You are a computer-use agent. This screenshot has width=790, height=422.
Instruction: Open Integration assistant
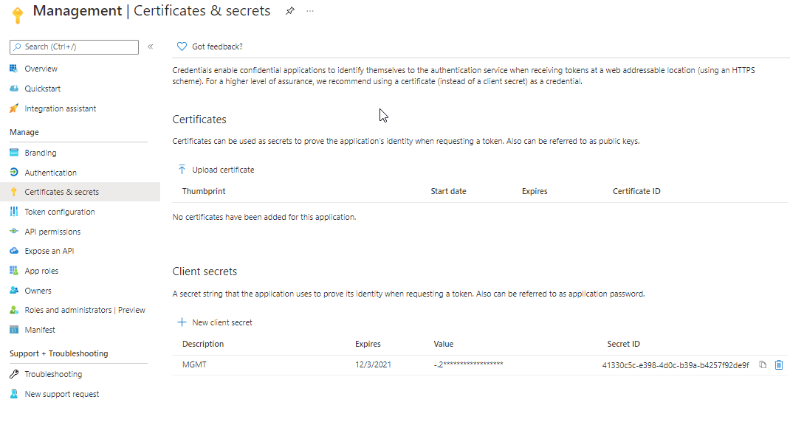click(x=60, y=108)
